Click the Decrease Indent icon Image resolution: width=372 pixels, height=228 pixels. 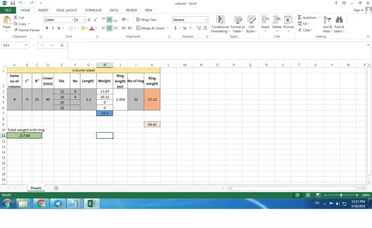coord(124,28)
